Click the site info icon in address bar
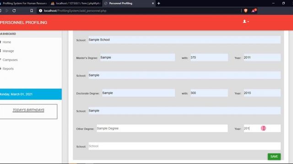Viewport: 293px width, 164px height. (x=40, y=11)
